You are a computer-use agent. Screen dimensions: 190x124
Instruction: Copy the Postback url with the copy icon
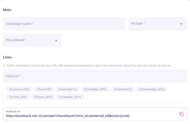click(181, 114)
